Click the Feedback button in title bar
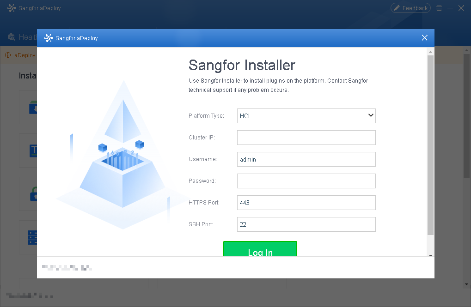The height and width of the screenshot is (307, 471). pos(410,8)
